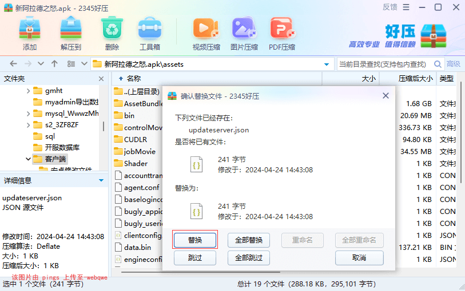The image size is (465, 291).
Task: Go forward with the right arrow
Action: (x=28, y=63)
